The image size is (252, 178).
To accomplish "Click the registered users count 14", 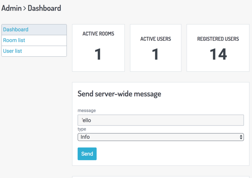I will point(218,54).
